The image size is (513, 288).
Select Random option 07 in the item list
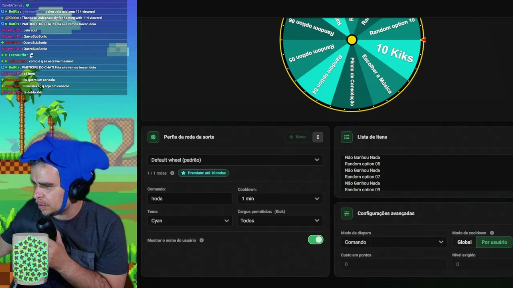coord(362,177)
